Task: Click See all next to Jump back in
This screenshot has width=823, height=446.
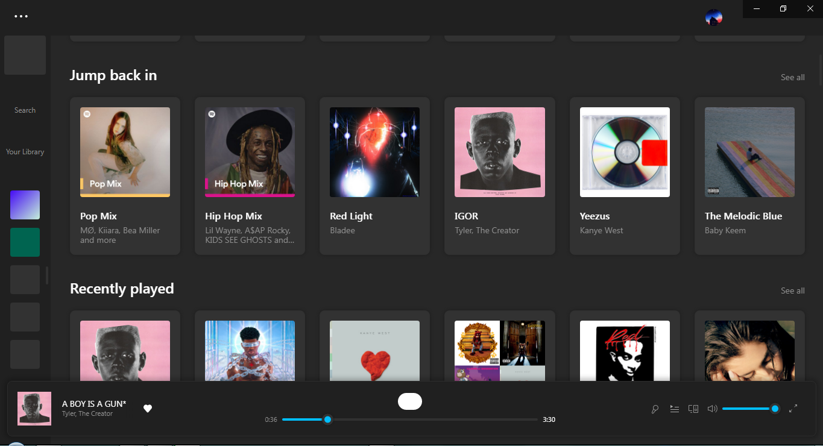Action: pyautogui.click(x=792, y=77)
